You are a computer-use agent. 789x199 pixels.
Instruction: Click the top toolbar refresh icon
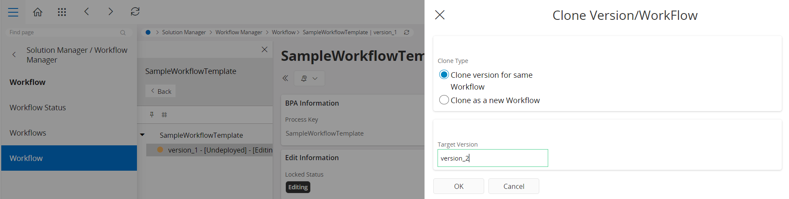pos(135,12)
